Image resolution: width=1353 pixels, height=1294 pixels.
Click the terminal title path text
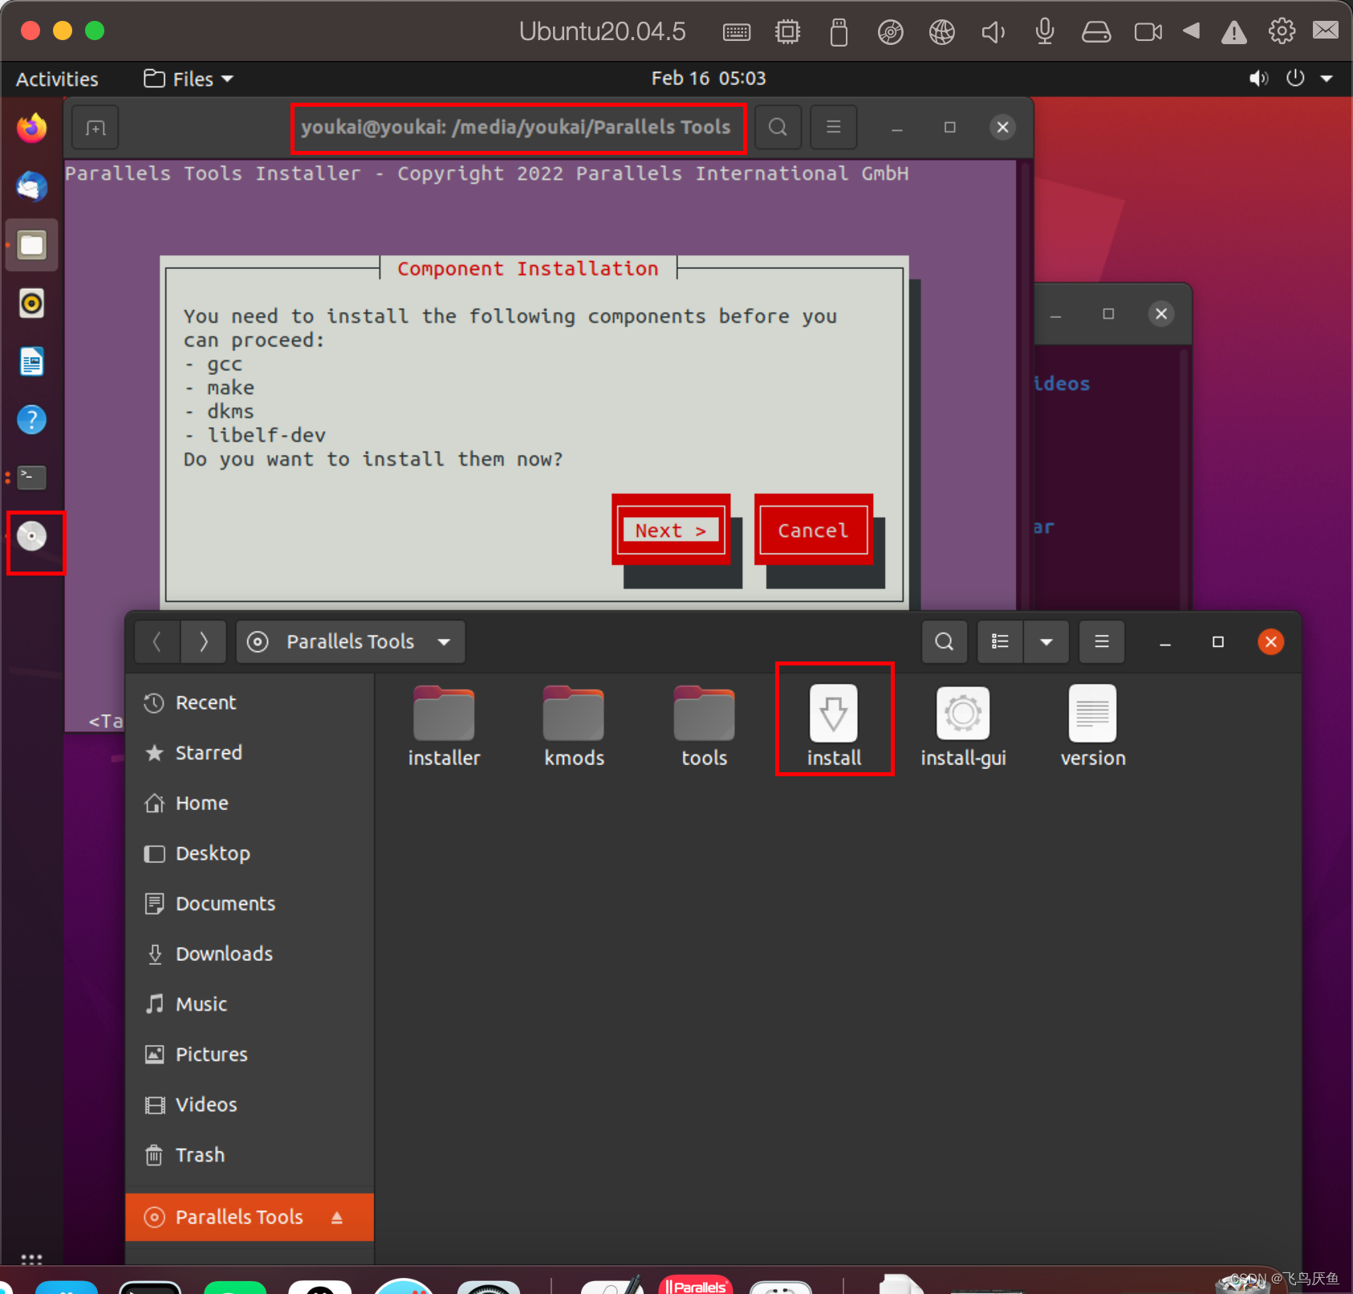[516, 128]
